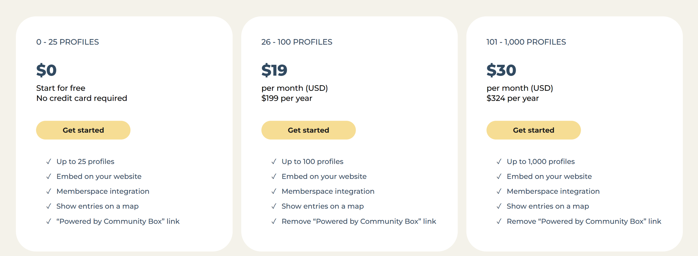Click checkmark next to Show entries on a map in free plan
This screenshot has width=698, height=256.
click(49, 206)
